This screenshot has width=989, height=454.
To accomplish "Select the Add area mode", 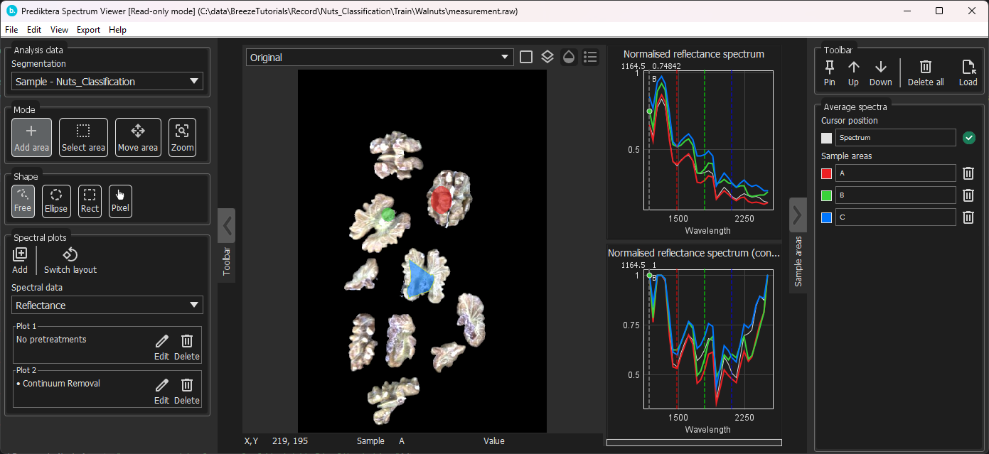I will coord(31,137).
